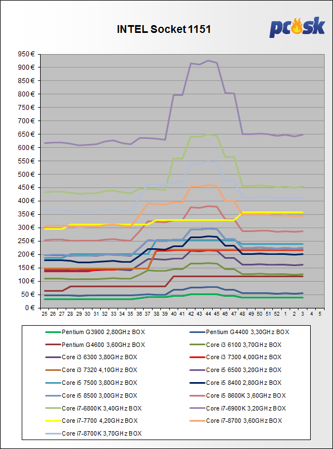
Task: Select the Core i3 7300 4,00GHz BOX legend label
Action: tap(243, 357)
